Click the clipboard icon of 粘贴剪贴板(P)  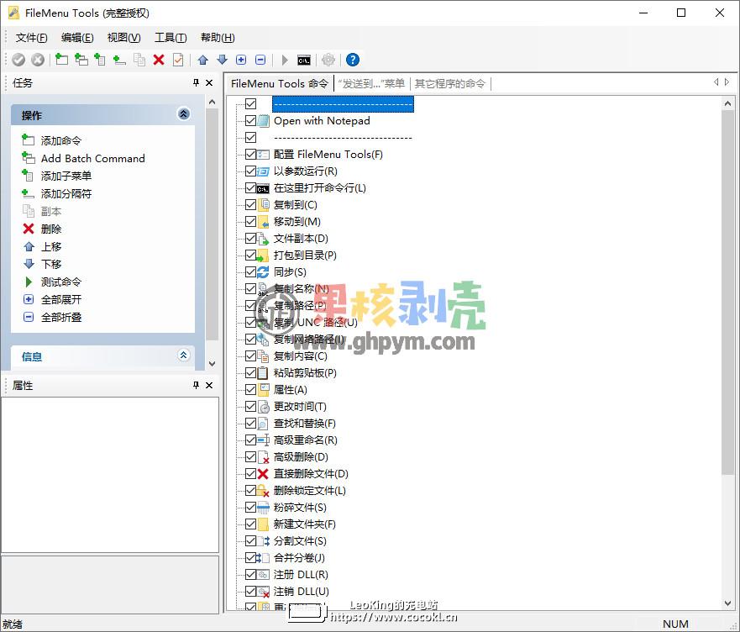coord(264,372)
